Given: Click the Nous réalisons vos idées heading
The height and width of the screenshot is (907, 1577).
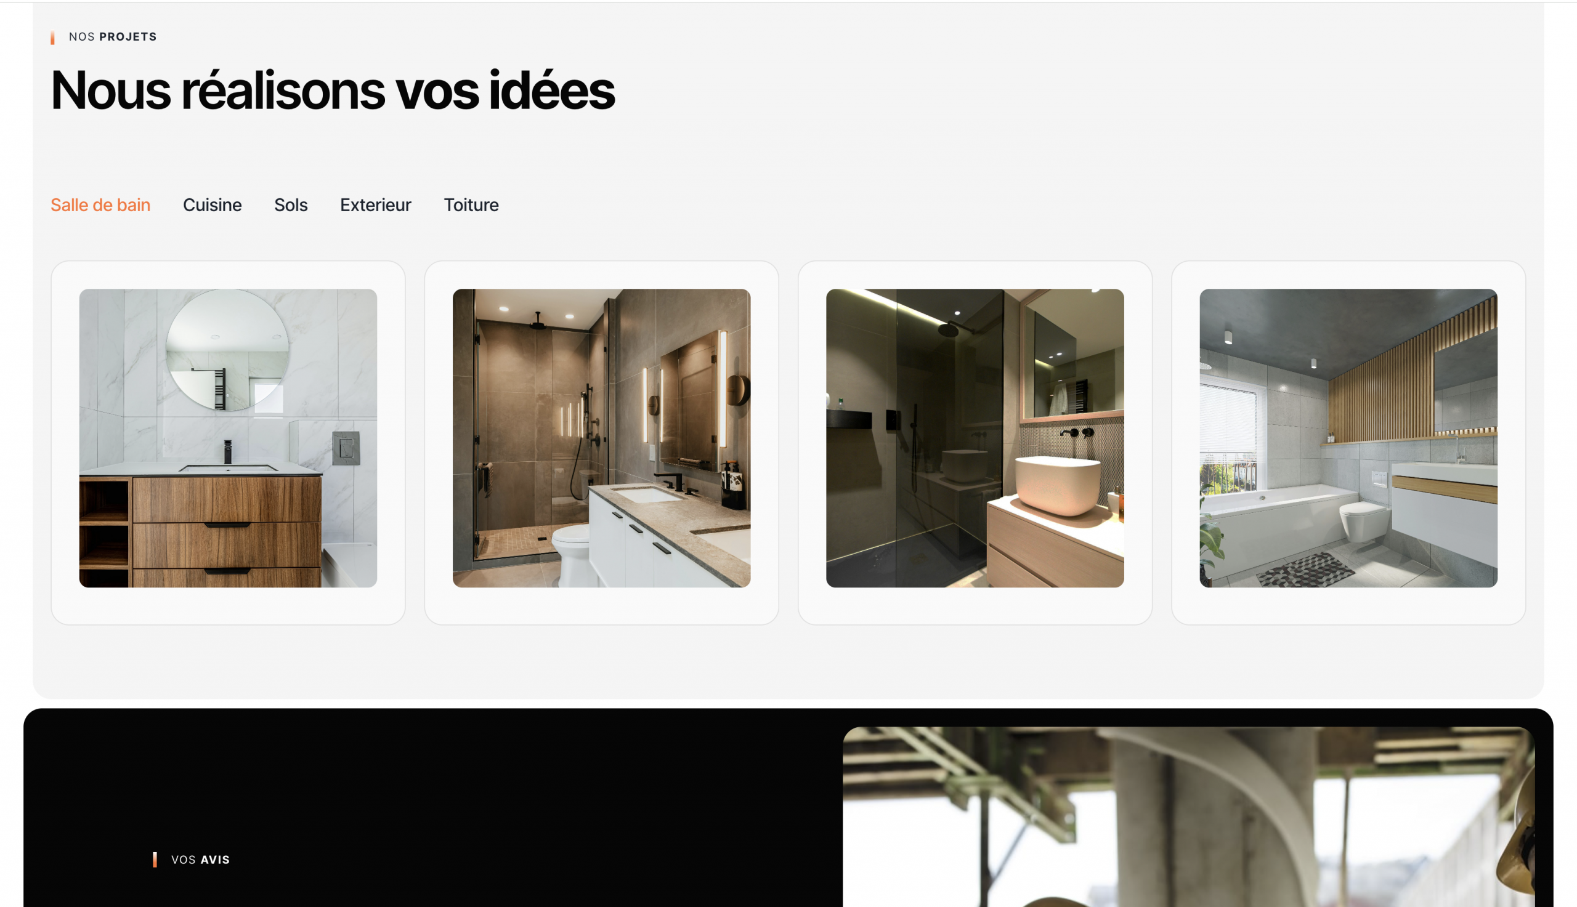Looking at the screenshot, I should pos(333,91).
